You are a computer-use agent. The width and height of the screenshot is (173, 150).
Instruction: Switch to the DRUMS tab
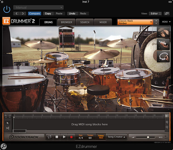coord(49,22)
